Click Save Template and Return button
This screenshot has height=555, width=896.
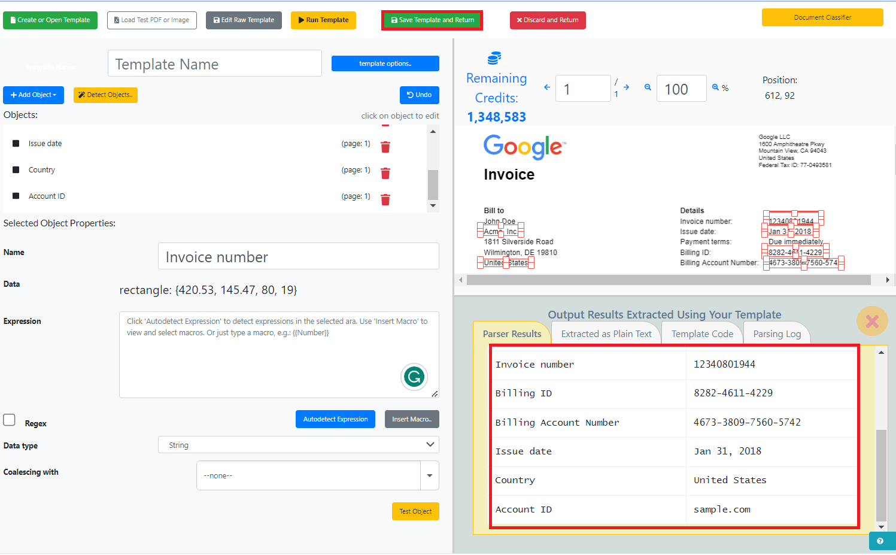432,20
